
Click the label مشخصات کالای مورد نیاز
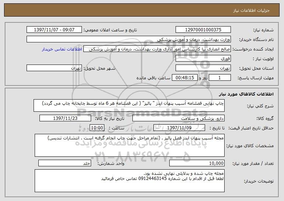click(x=250, y=146)
